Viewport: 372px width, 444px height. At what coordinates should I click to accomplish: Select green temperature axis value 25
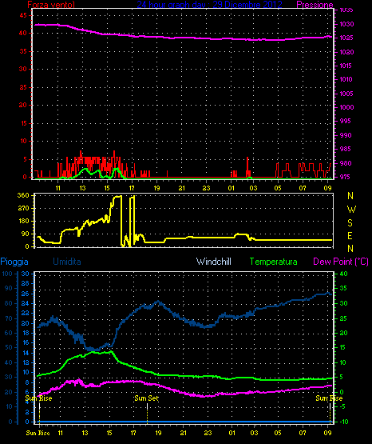point(343,319)
